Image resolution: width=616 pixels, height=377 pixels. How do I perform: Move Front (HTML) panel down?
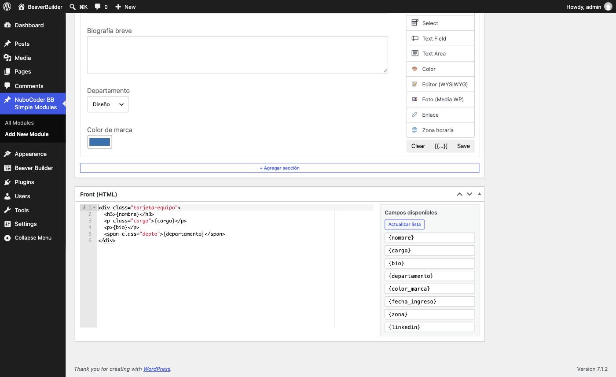[x=469, y=194]
